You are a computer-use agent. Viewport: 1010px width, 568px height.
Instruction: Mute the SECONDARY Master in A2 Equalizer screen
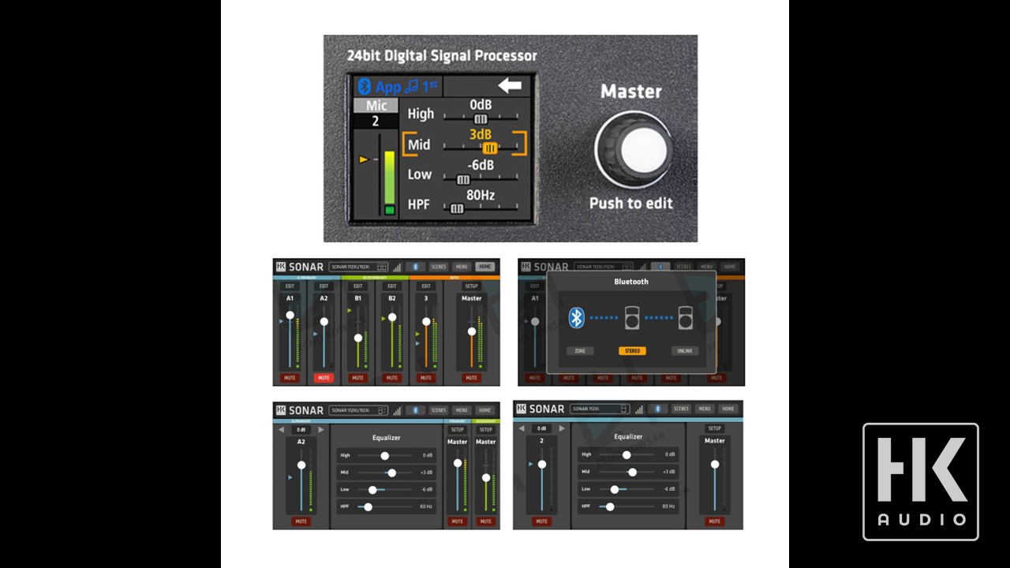click(x=486, y=521)
